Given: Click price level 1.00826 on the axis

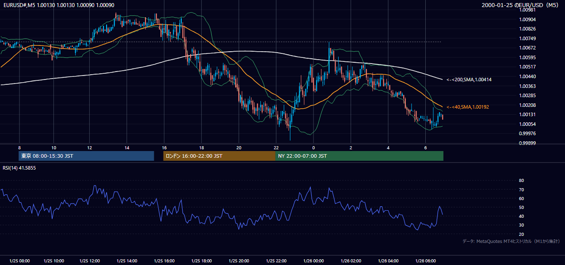Looking at the screenshot, I should (x=527, y=29).
